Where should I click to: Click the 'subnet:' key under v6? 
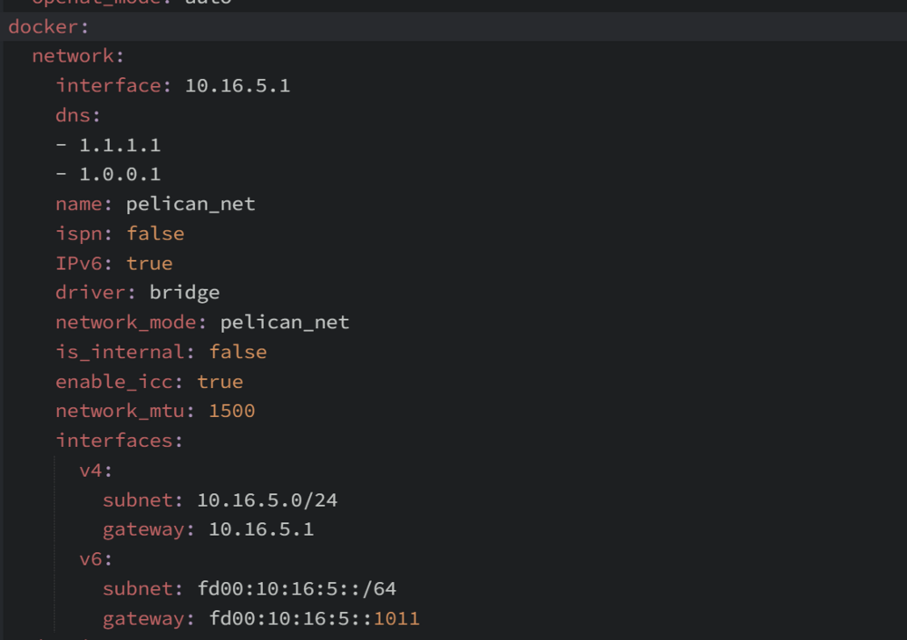(143, 588)
